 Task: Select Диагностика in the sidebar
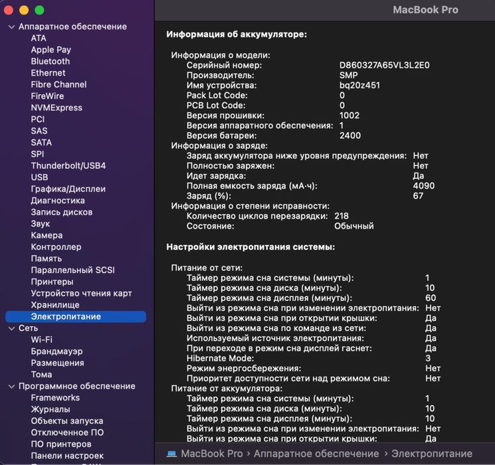(58, 201)
